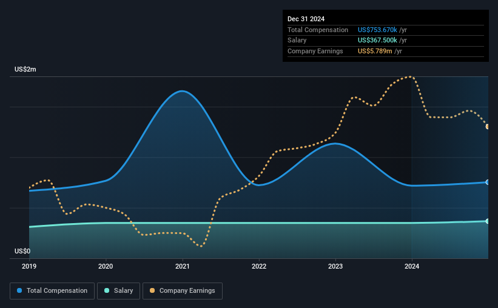Click the US$753.670k total compensation value
498x308 pixels.
coord(377,30)
